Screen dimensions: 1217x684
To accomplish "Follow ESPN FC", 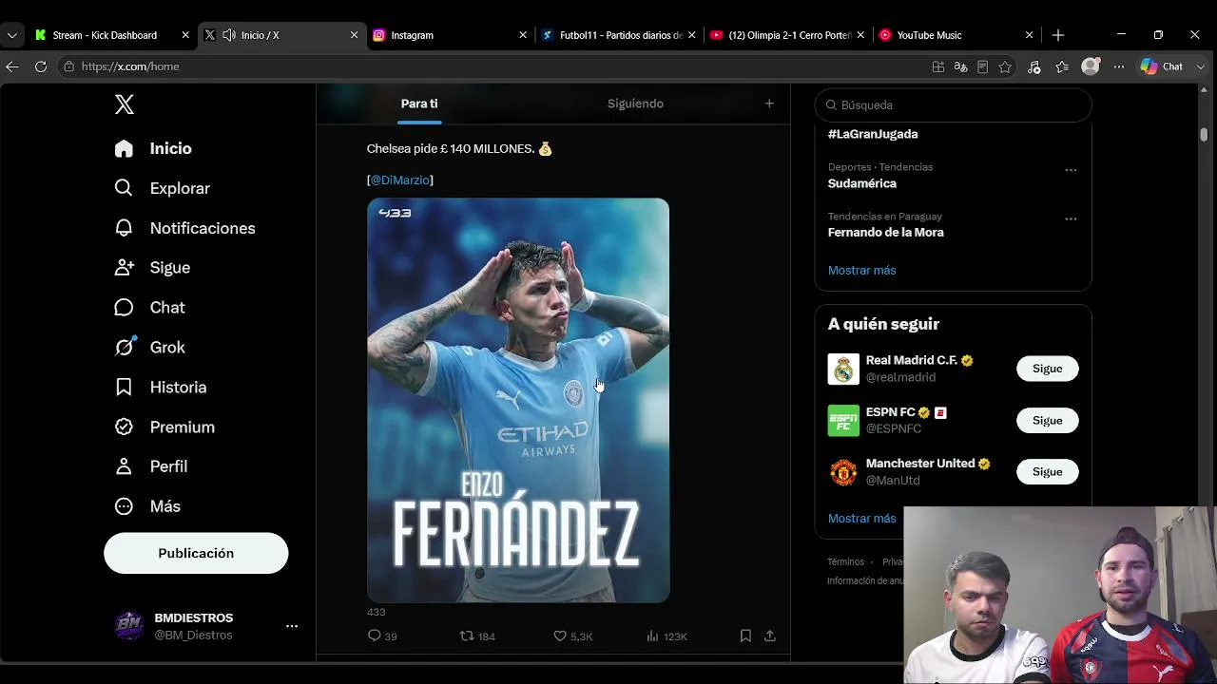I will pos(1048,420).
